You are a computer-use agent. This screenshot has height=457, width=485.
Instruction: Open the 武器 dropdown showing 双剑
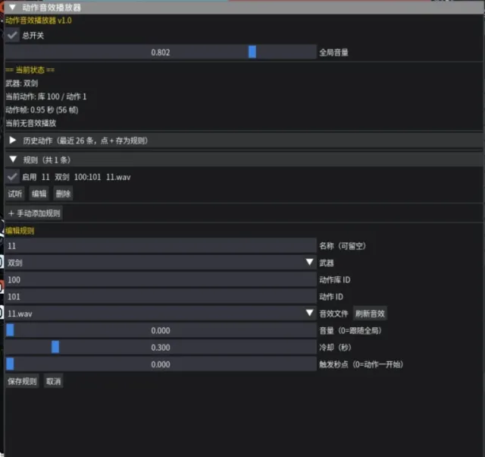[x=161, y=263]
